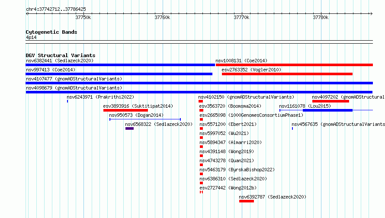Open nsv4567635 gnomAD variant label
Image resolution: width=385 pixels, height=218 pixels.
[338, 124]
